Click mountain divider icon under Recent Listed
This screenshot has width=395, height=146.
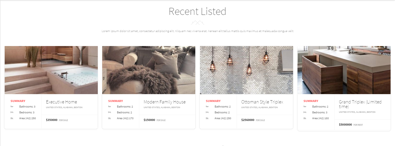coord(197,22)
